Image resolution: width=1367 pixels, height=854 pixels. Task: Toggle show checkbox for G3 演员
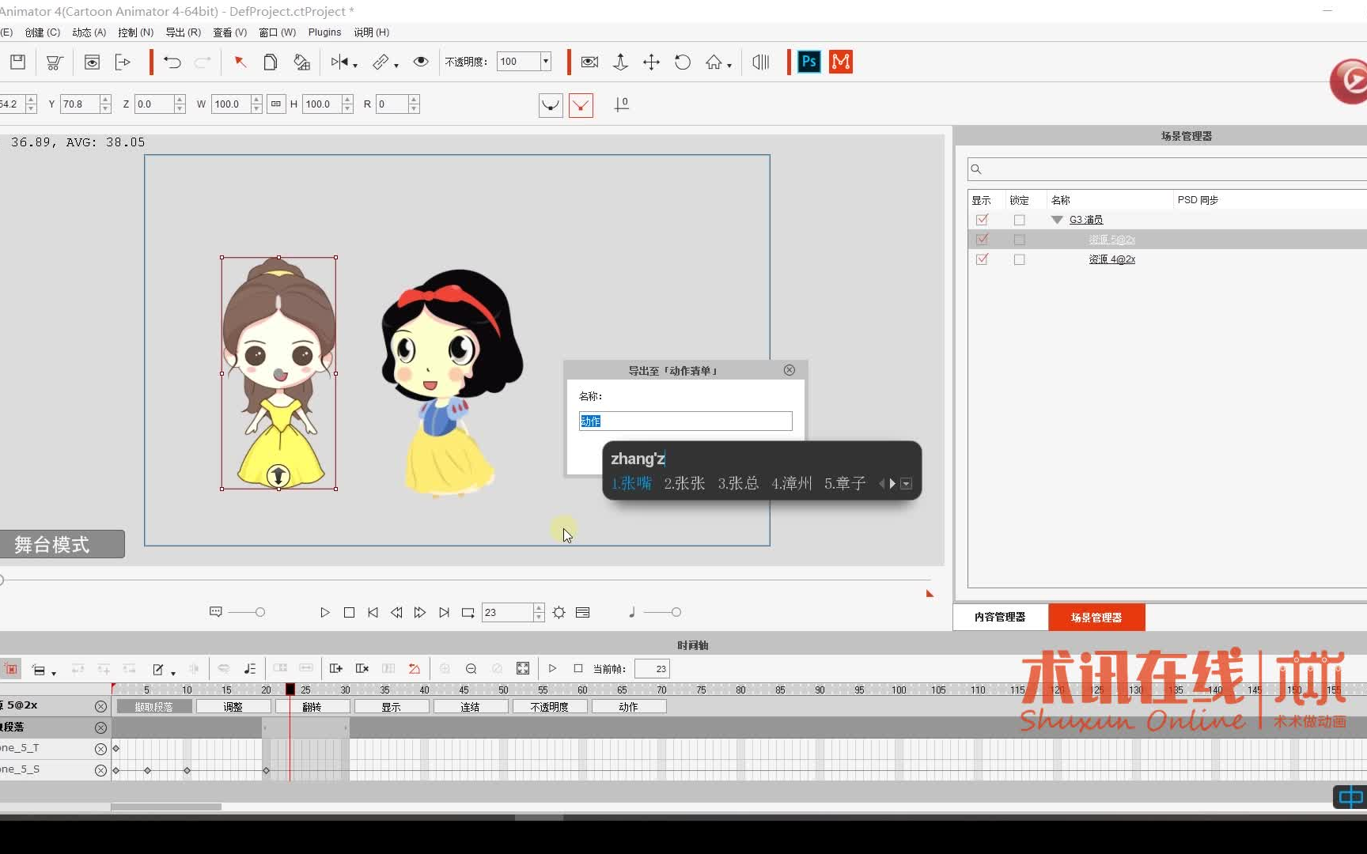click(x=983, y=220)
